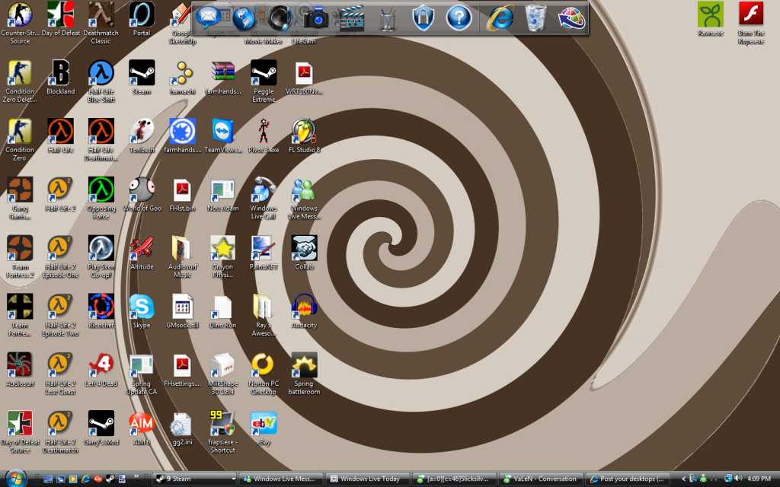This screenshot has width=780, height=487.
Task: Click the padlock shield icon in the dock
Action: point(424,18)
